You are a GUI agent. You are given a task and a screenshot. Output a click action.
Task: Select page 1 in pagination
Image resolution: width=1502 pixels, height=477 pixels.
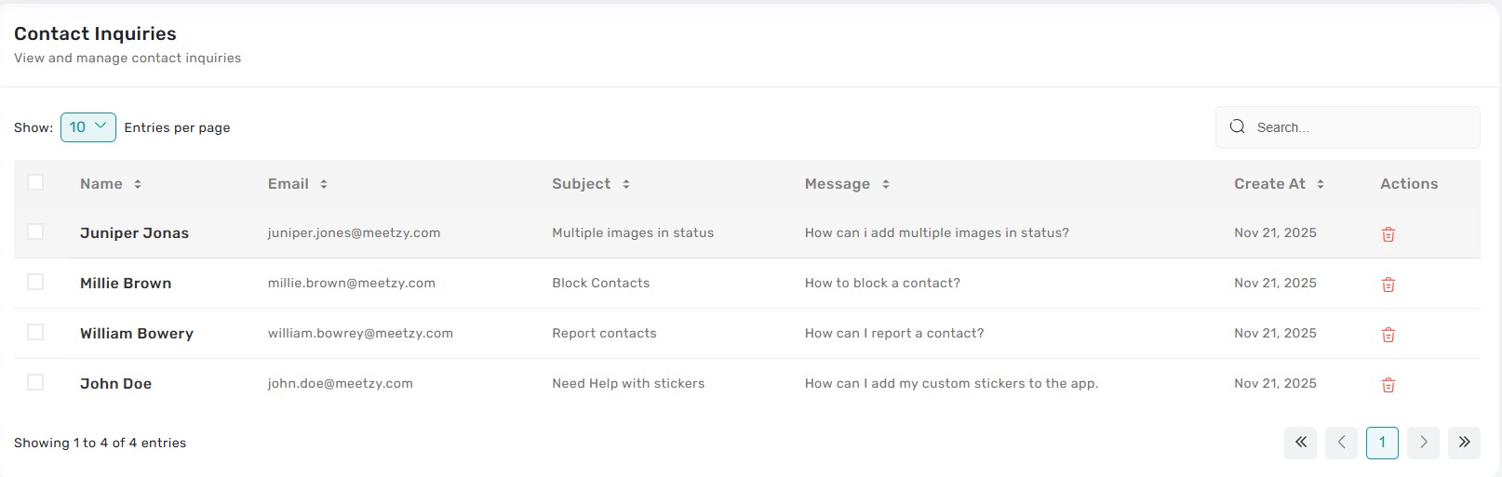coord(1382,443)
